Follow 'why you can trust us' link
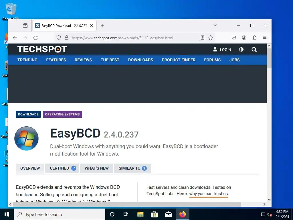 pos(209,194)
